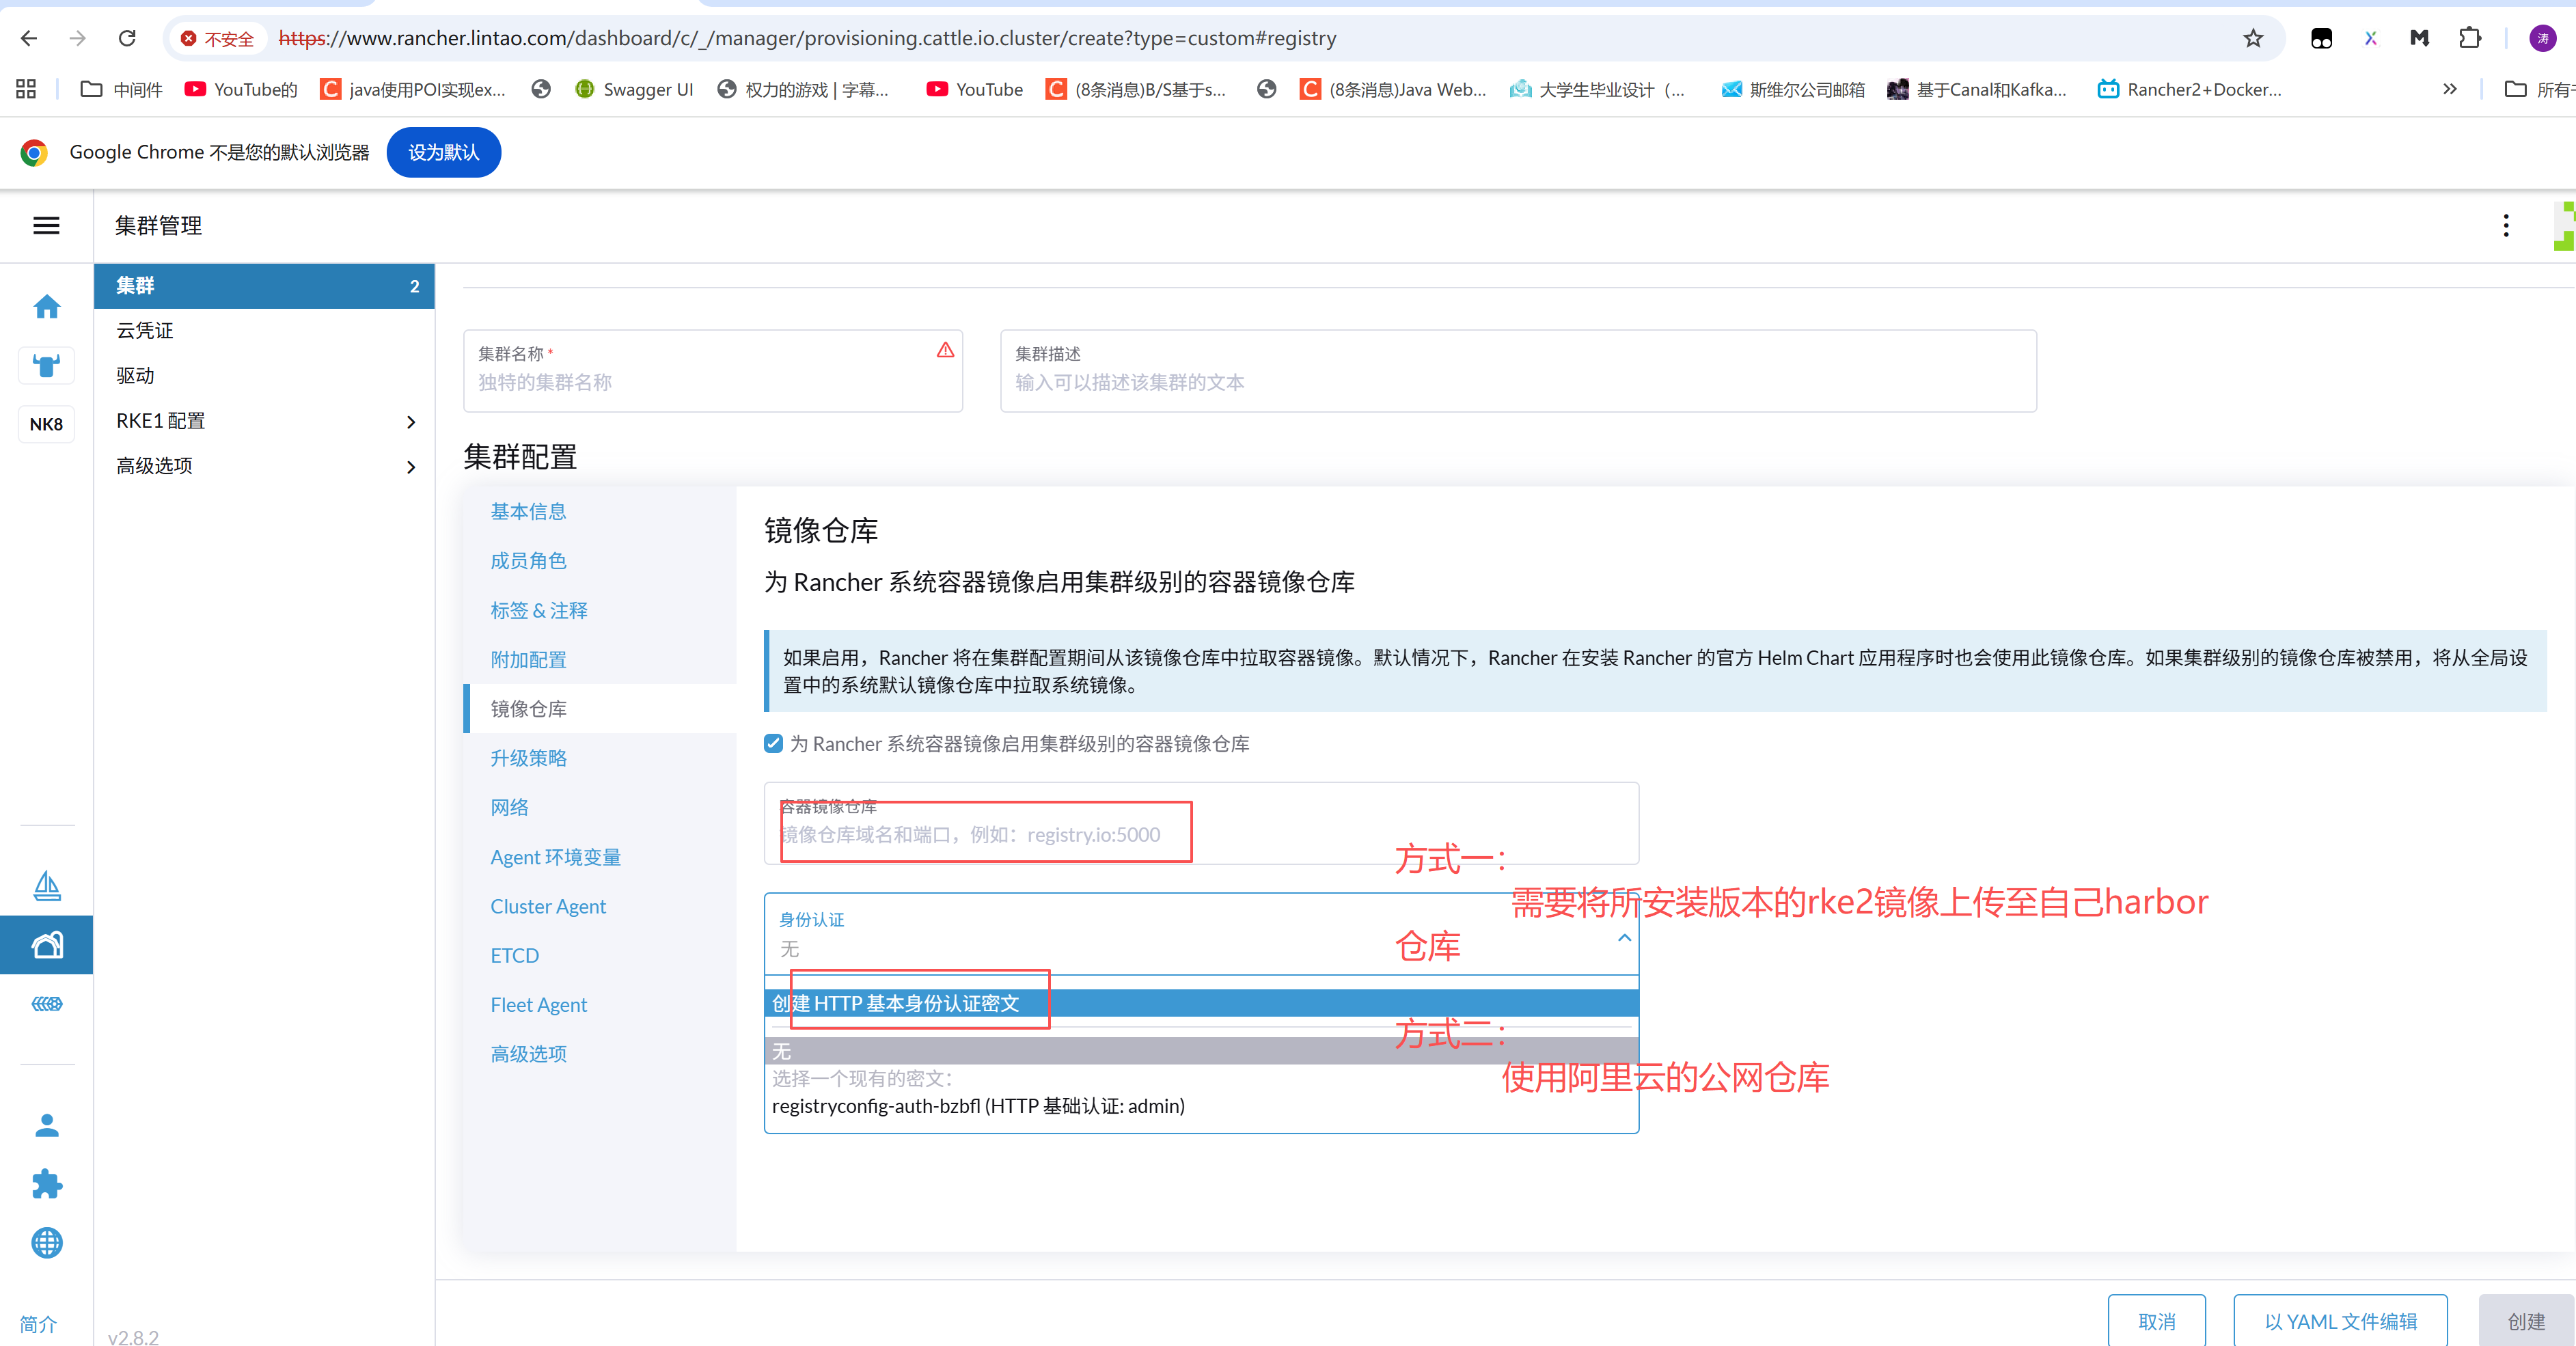Open Cluster Management barn icon
2576x1346 pixels.
pos(47,945)
